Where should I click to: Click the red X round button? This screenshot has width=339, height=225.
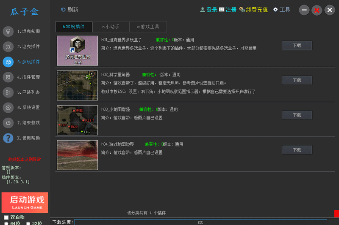pyautogui.click(x=317, y=10)
